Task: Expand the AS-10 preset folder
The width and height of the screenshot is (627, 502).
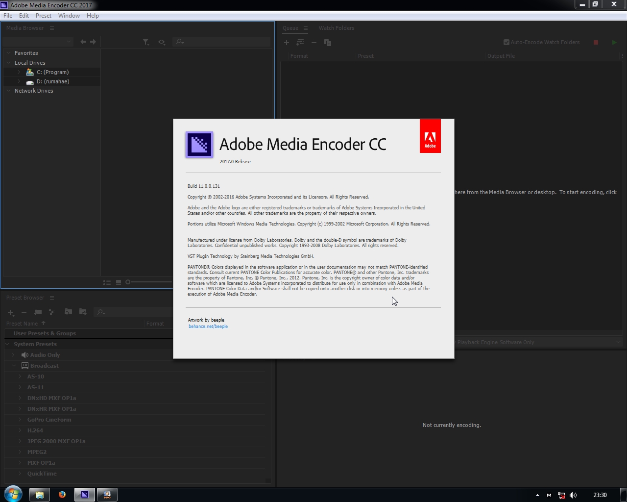Action: click(x=20, y=376)
